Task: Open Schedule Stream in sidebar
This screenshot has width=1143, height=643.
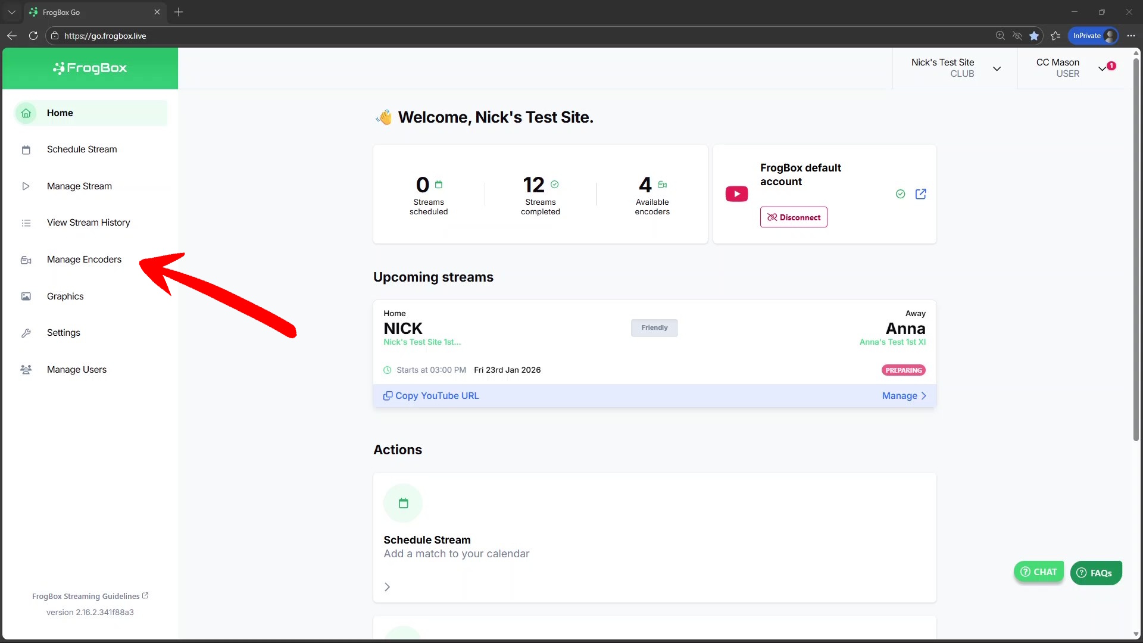Action: click(82, 149)
